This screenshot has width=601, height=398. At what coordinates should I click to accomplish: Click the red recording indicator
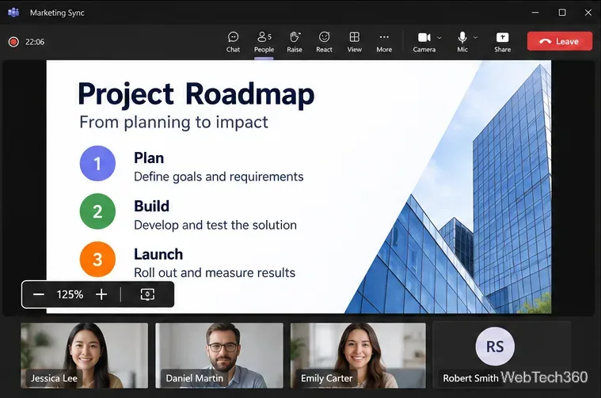pyautogui.click(x=13, y=42)
